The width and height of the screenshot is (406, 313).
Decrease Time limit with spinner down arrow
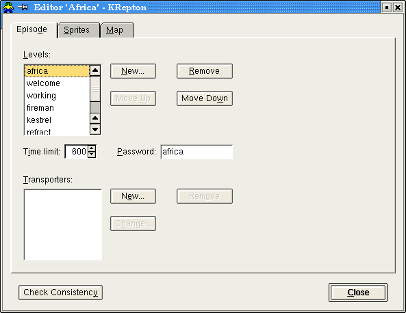(92, 154)
